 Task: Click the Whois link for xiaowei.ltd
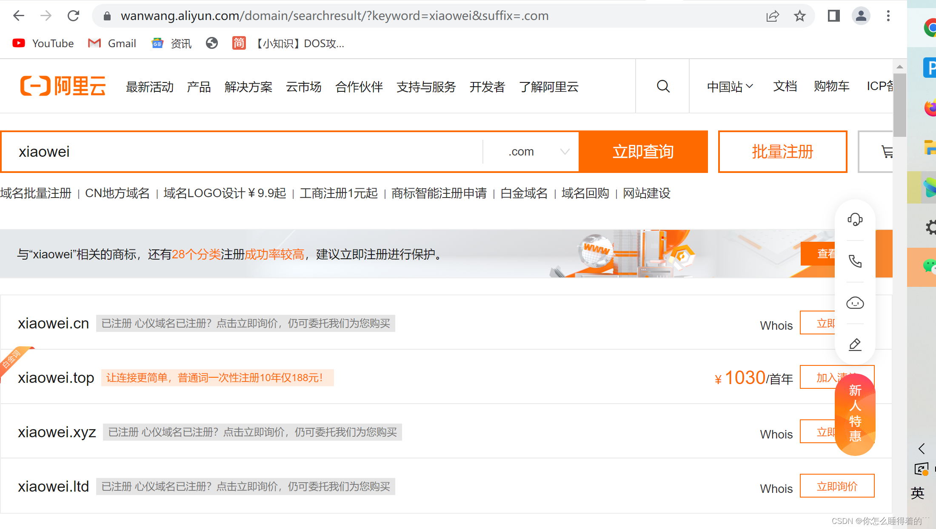pos(776,489)
